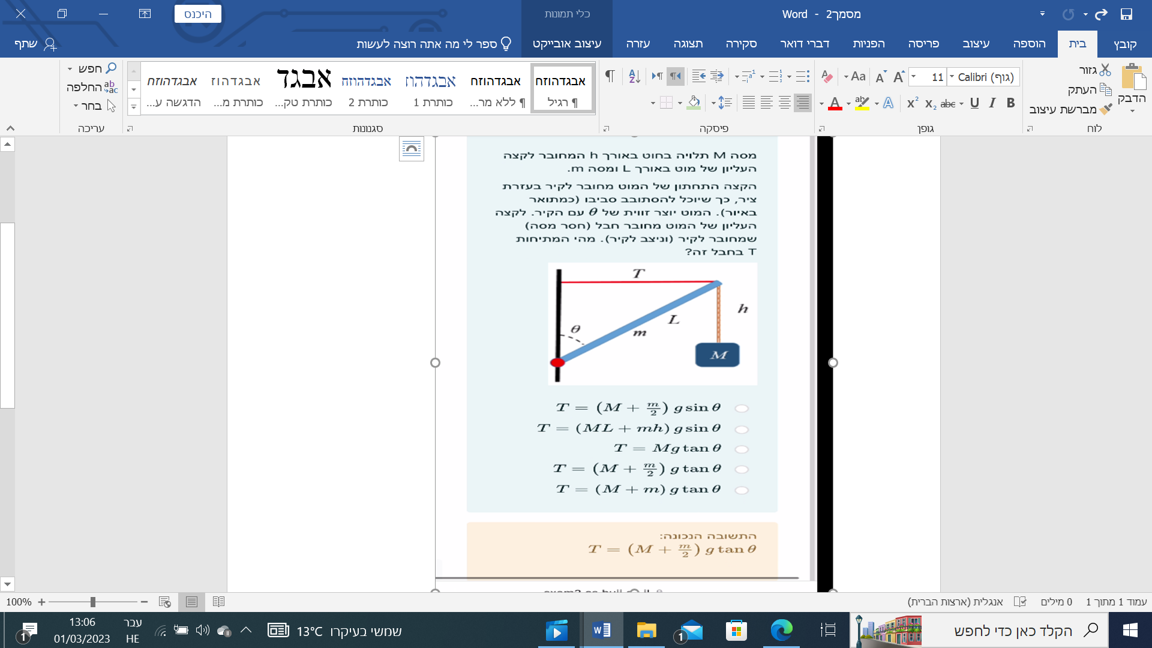Switch to the References (הפניות) tab
Image resolution: width=1152 pixels, height=648 pixels.
pyautogui.click(x=868, y=44)
